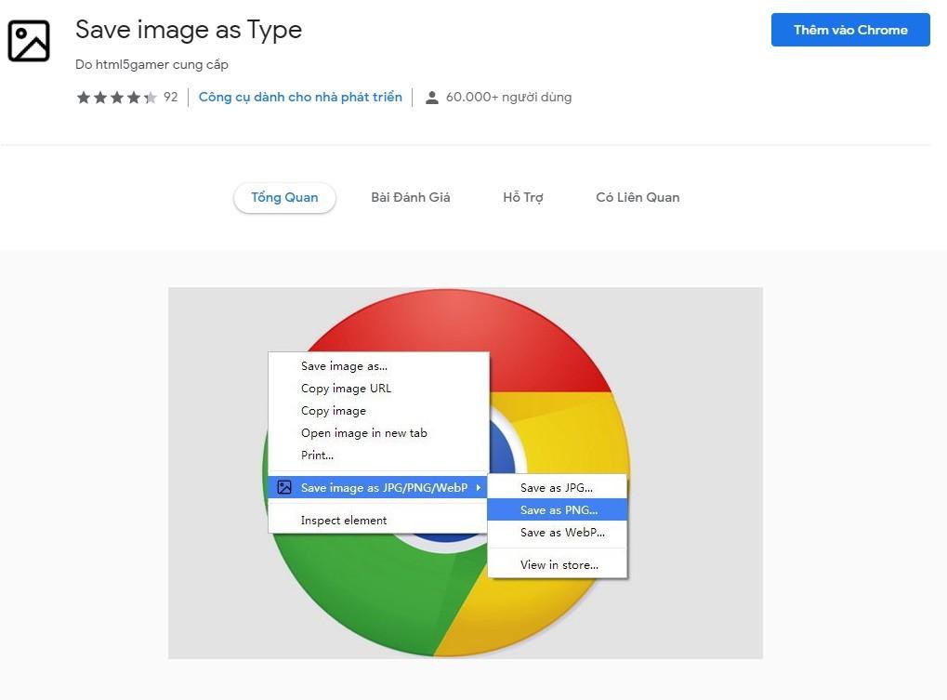This screenshot has width=947, height=700.
Task: Open the 92 ratings count
Action: (x=170, y=97)
